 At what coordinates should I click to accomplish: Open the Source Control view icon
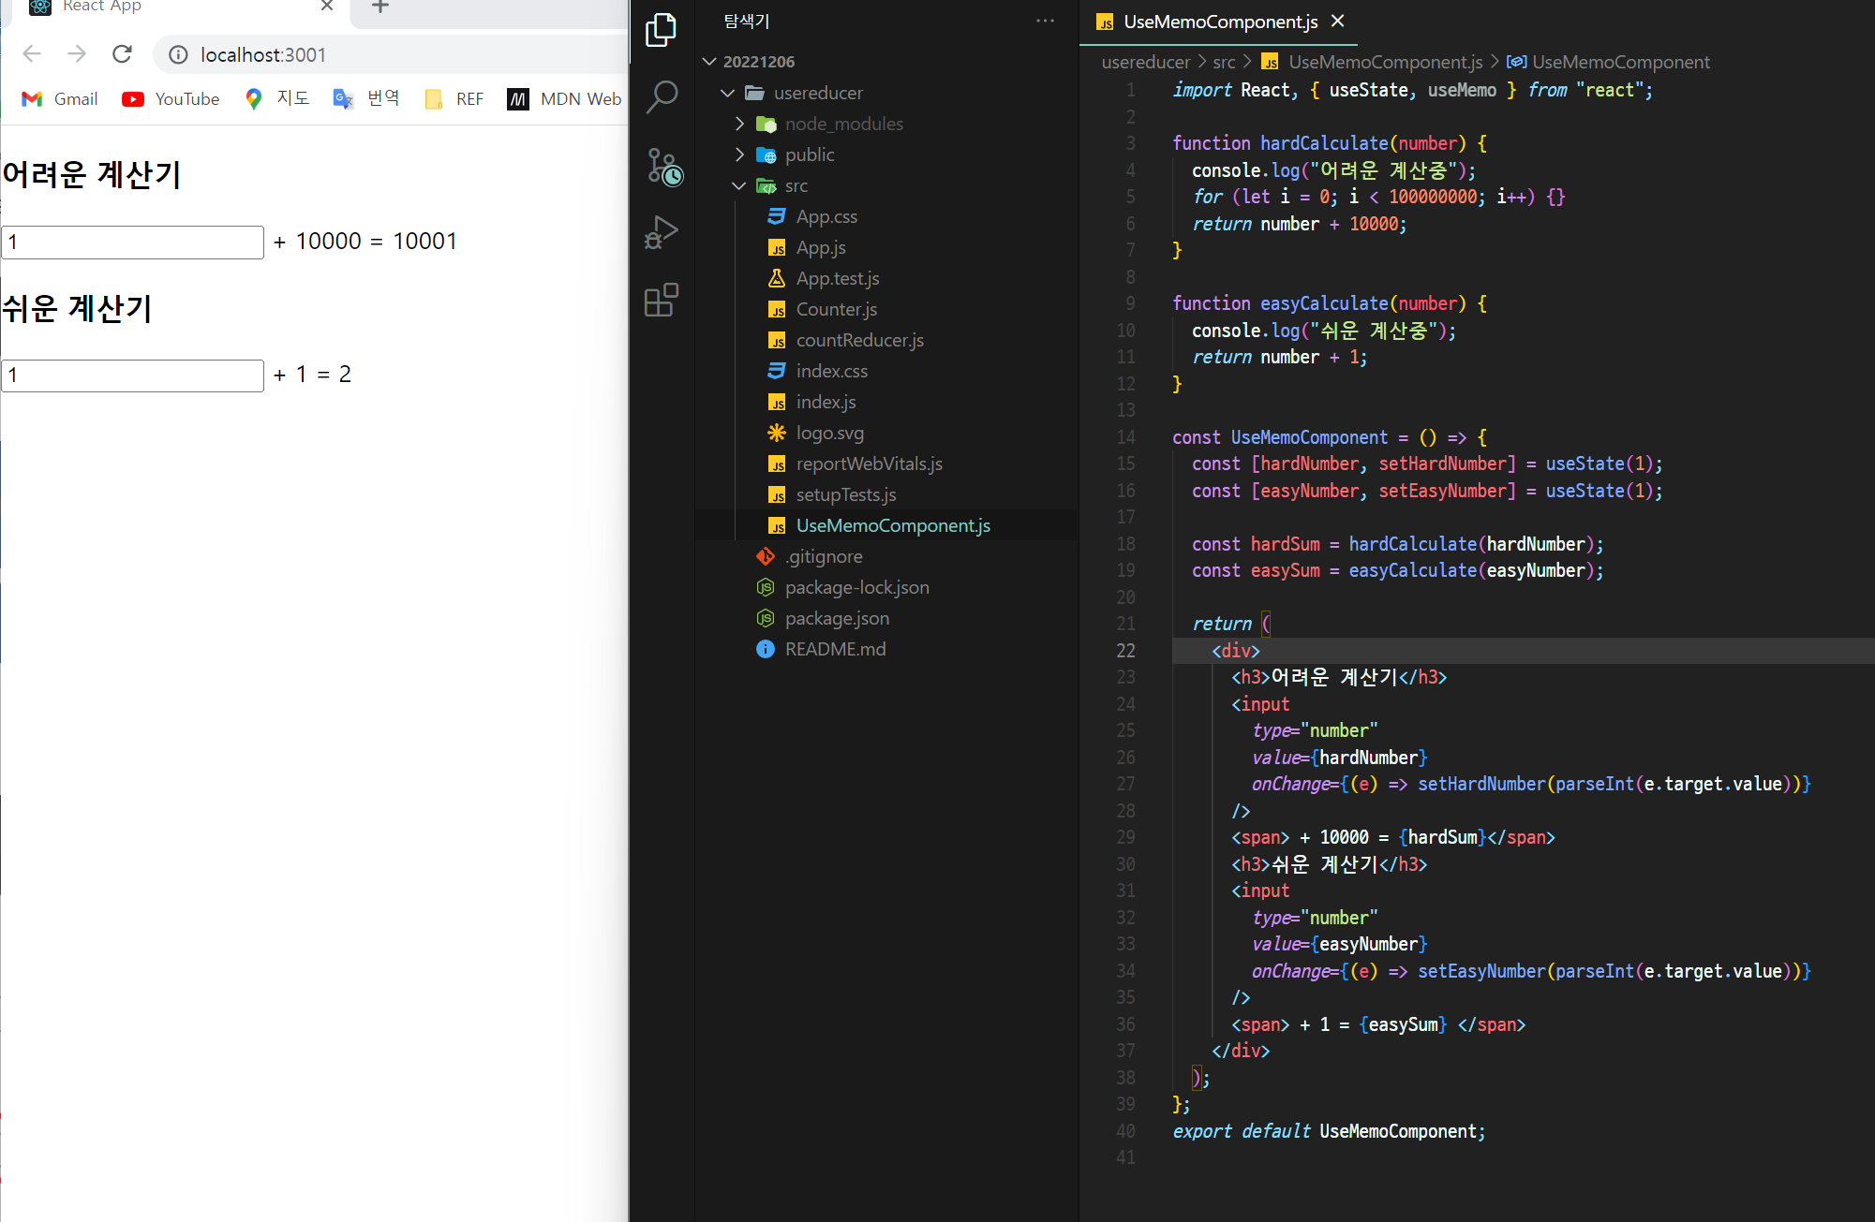662,166
